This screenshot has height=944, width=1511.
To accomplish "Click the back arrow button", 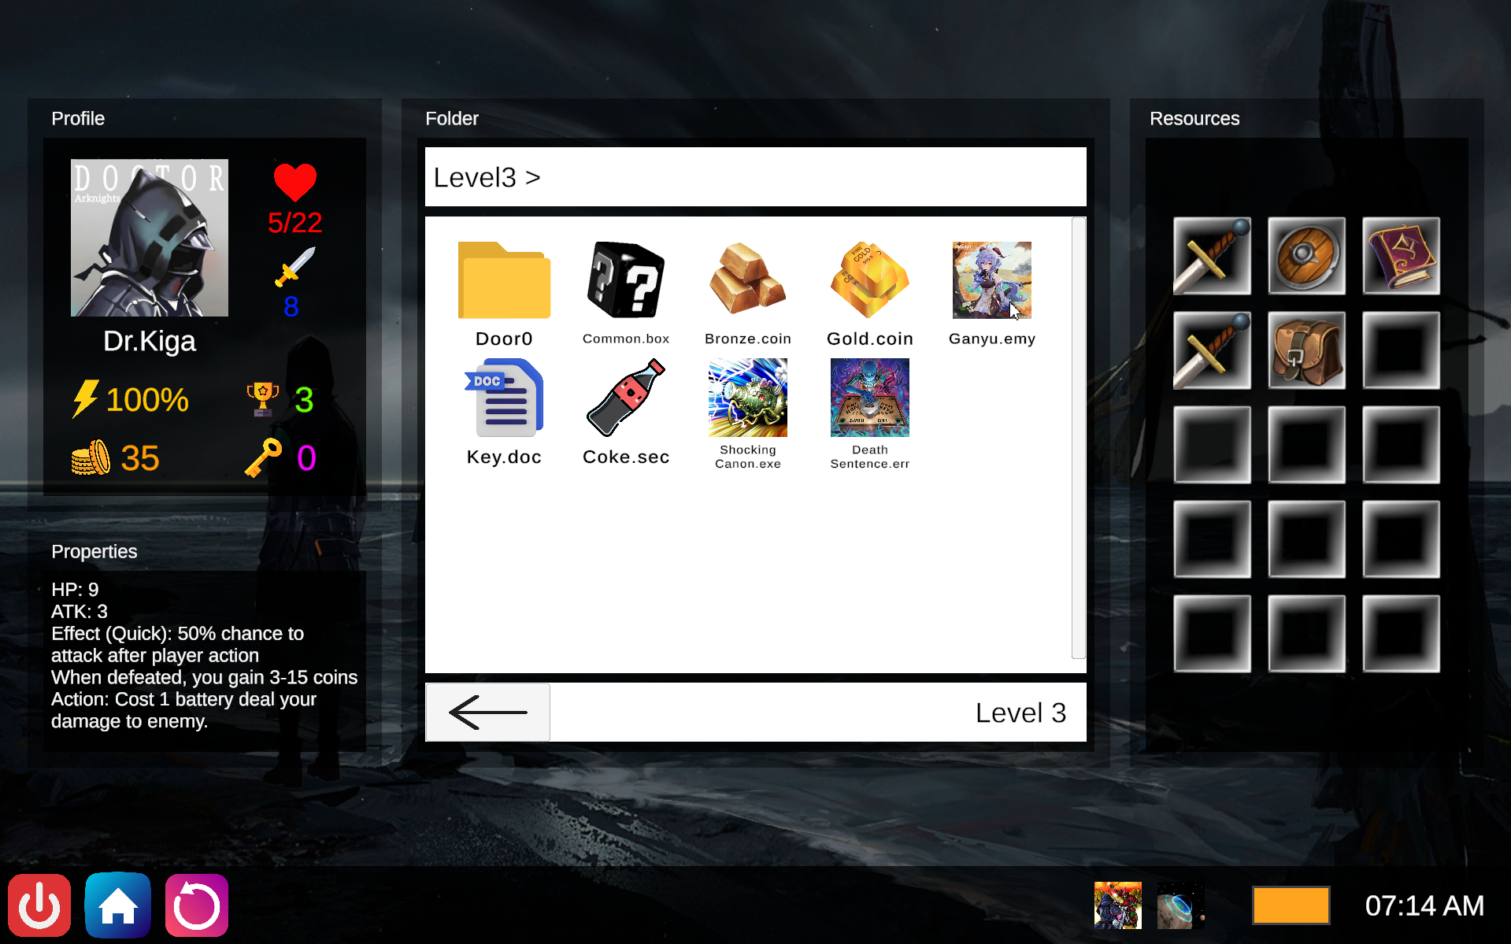I will (x=487, y=713).
